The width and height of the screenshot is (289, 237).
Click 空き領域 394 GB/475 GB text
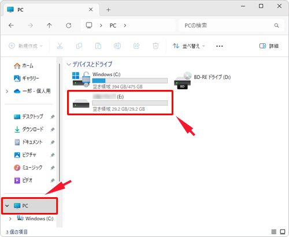click(117, 86)
